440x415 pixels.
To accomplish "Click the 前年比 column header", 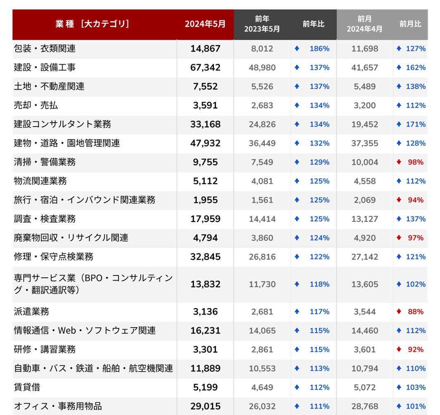I will [314, 24].
